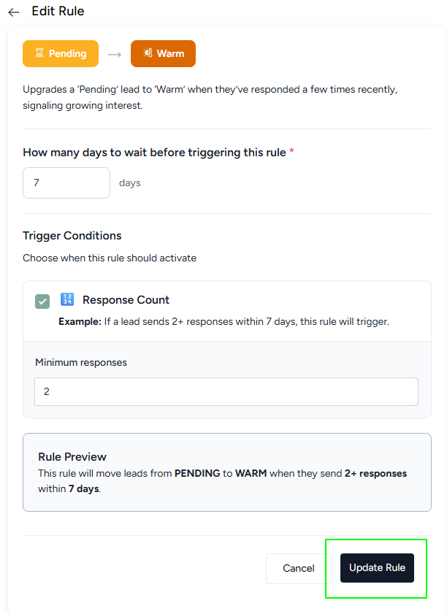Image resolution: width=447 pixels, height=614 pixels.
Task: Focus the days to wait input field
Action: click(66, 183)
